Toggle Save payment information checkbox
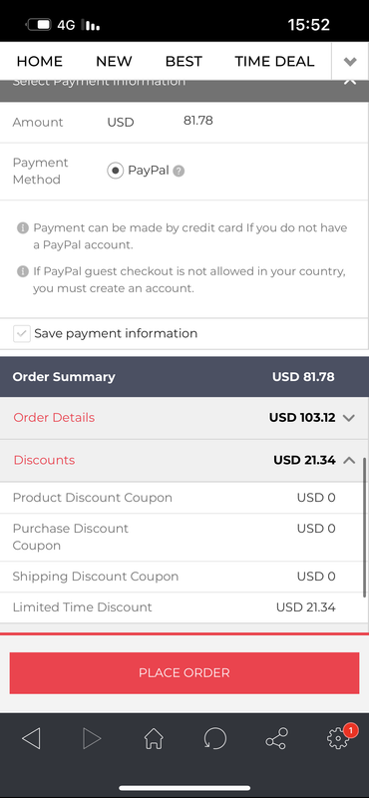369x798 pixels. 22,334
